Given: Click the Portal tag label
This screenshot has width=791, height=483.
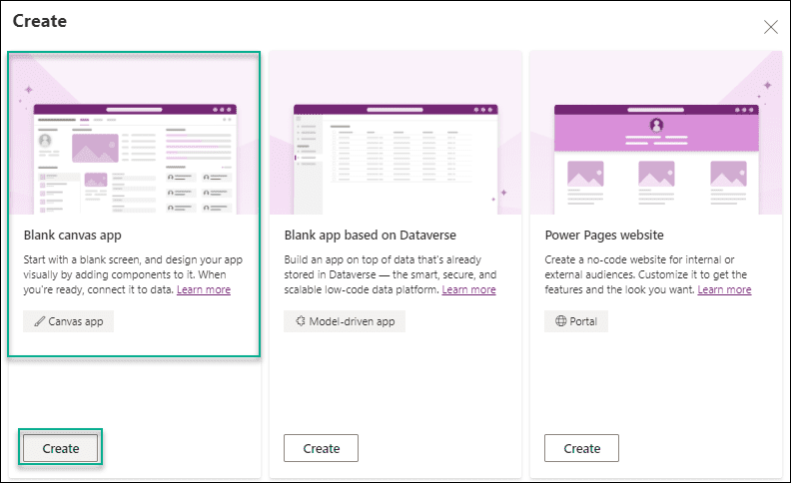Looking at the screenshot, I should 583,321.
